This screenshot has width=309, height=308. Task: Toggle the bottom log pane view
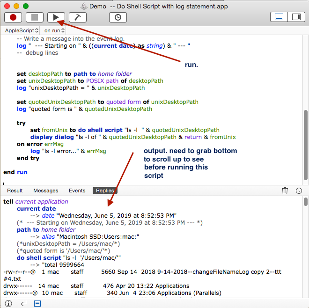point(279,17)
